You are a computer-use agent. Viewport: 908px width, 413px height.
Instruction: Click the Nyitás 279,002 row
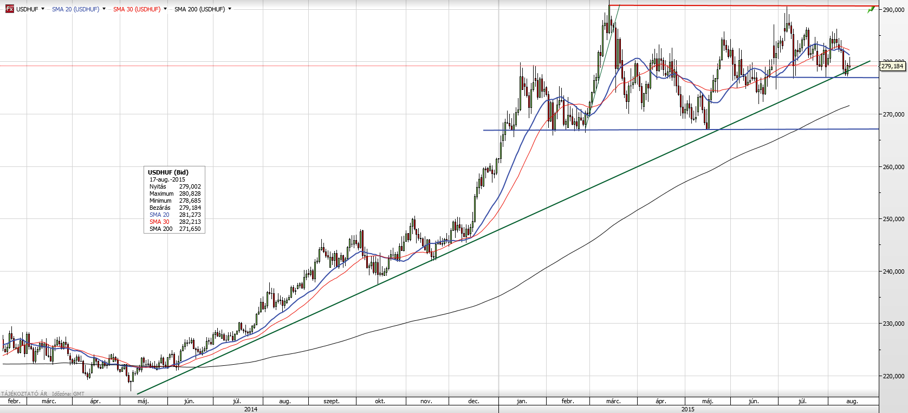click(175, 186)
